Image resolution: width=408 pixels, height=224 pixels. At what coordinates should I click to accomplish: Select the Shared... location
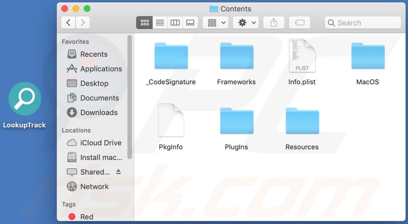point(88,172)
